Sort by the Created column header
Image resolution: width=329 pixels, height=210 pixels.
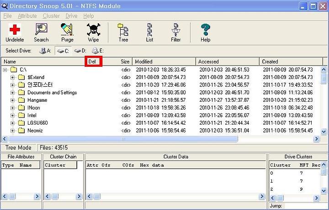tap(291, 62)
